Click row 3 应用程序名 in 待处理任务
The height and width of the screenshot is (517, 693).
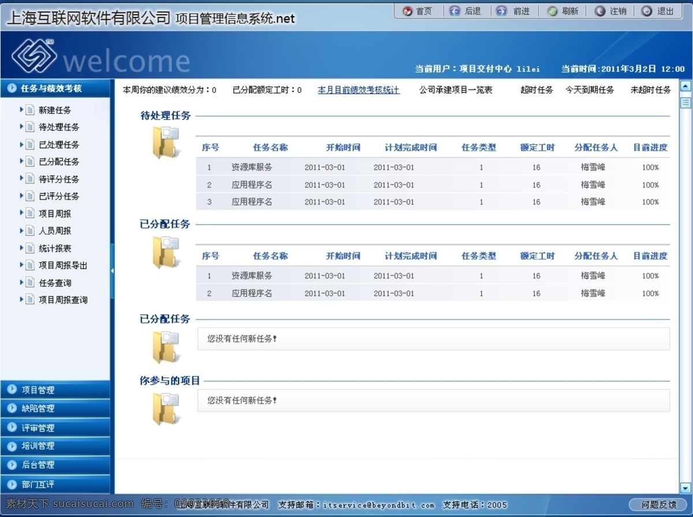(x=252, y=202)
